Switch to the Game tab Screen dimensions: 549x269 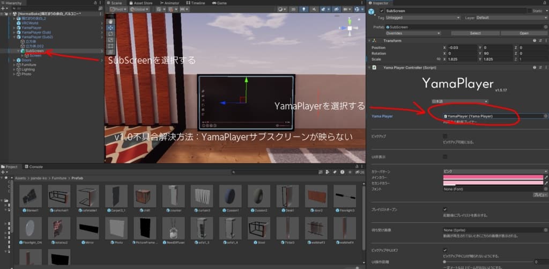click(219, 3)
